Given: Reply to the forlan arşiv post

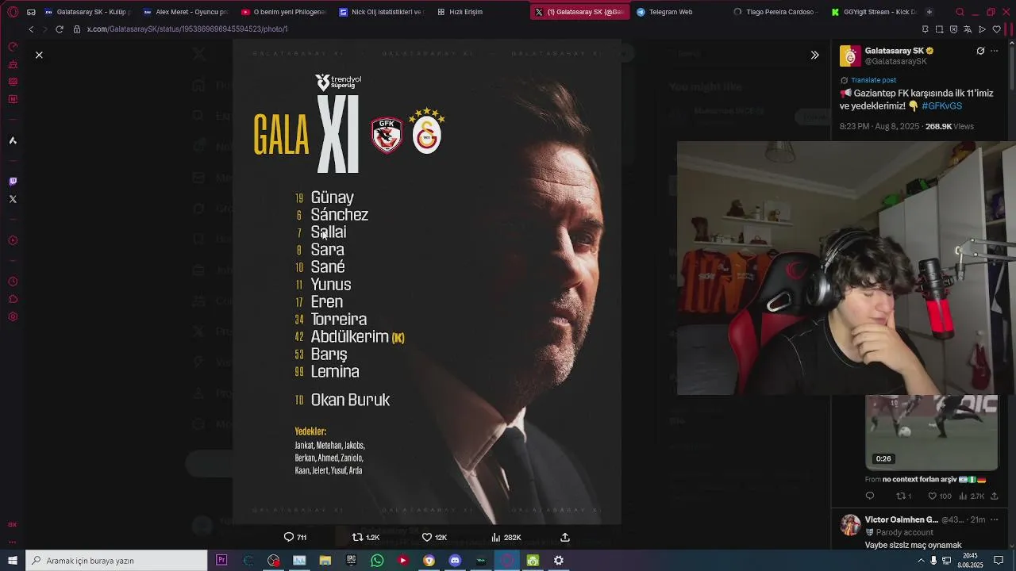Looking at the screenshot, I should (x=870, y=496).
